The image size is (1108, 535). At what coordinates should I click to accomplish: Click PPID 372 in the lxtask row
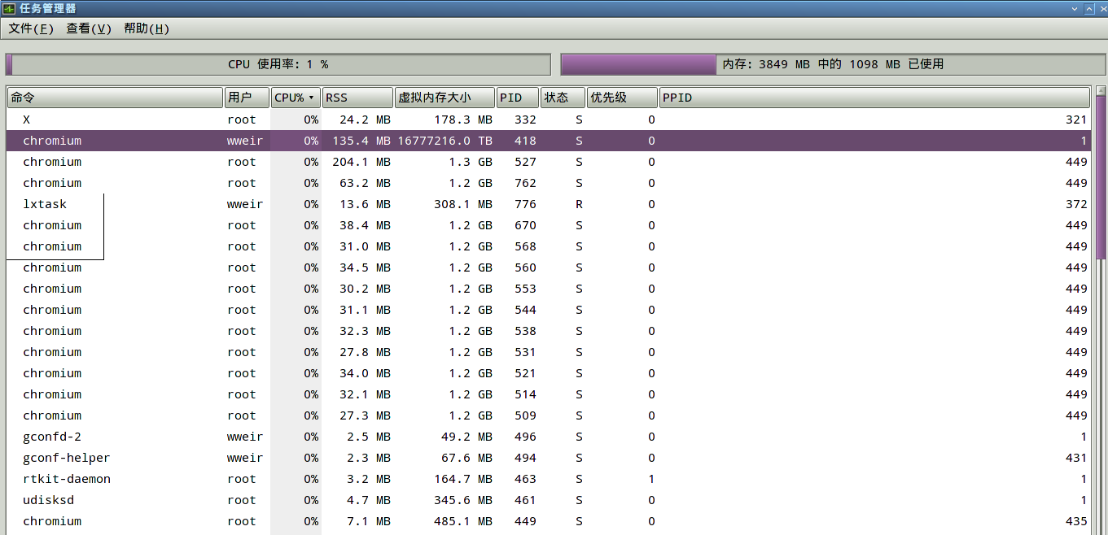(x=1076, y=204)
